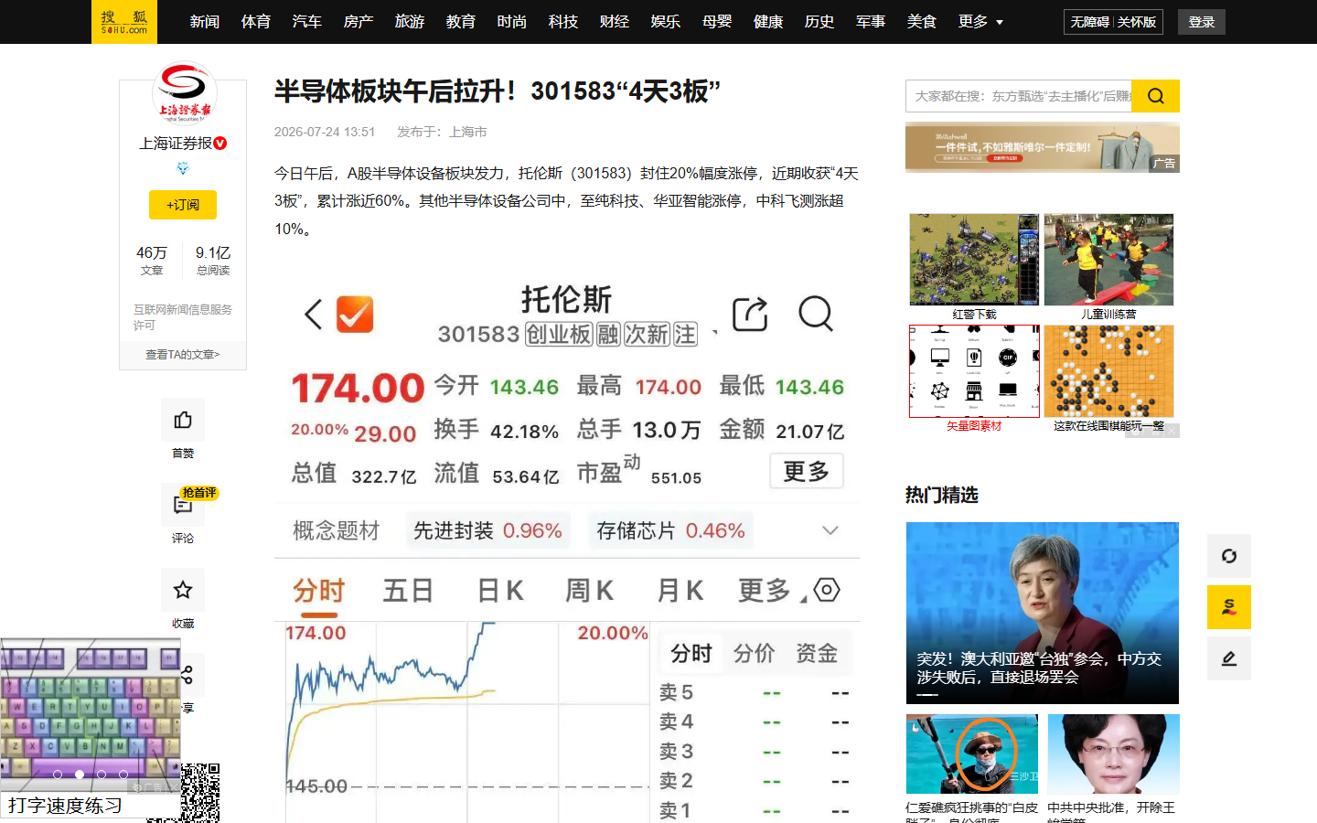This screenshot has height=823, width=1317.
Task: Click the 46万 文章 count
Action: [152, 260]
